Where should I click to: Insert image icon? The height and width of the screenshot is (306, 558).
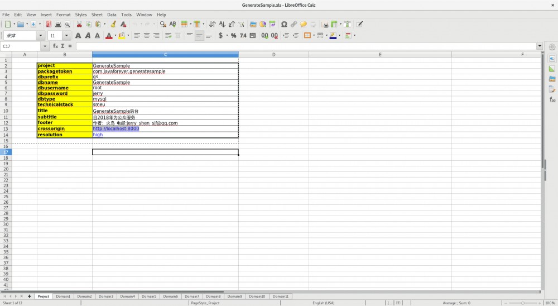253,24
